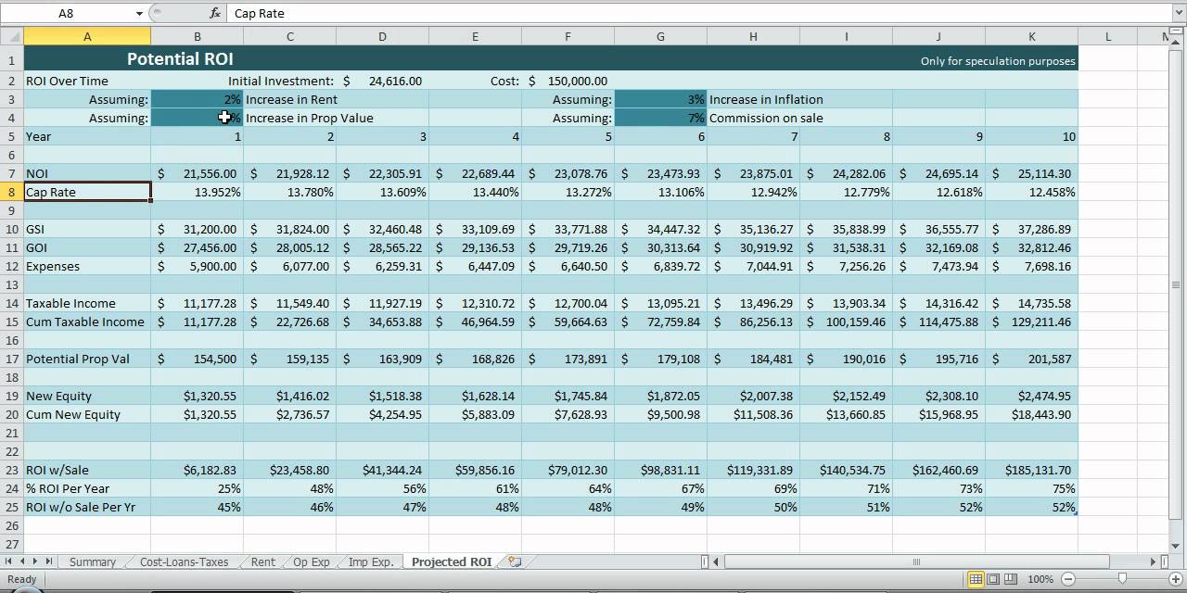
Task: Open the Summary sheet tab
Action: point(92,561)
